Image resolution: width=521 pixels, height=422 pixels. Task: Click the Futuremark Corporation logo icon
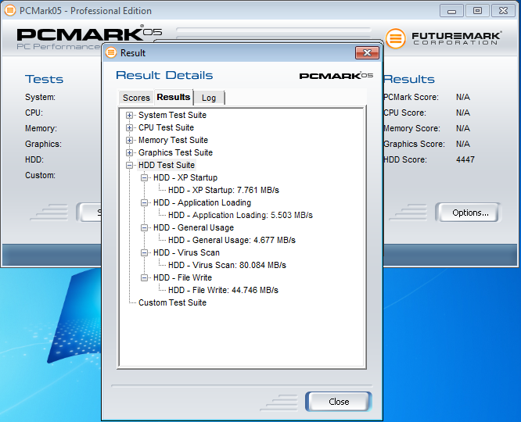click(395, 38)
